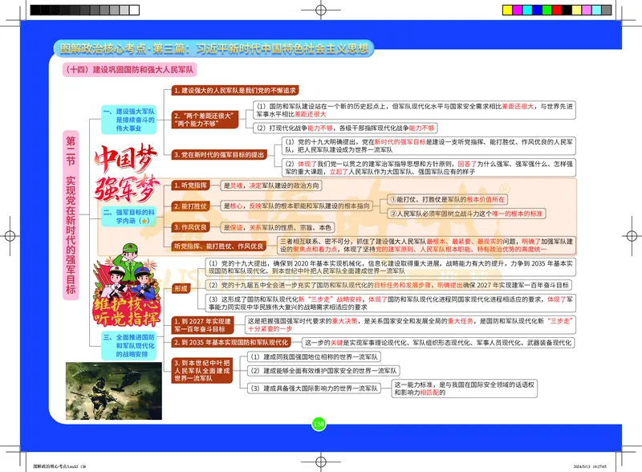
Task: Expand branch '三、全面推进国防和军队现代化的战略安排'
Action: 131,345
